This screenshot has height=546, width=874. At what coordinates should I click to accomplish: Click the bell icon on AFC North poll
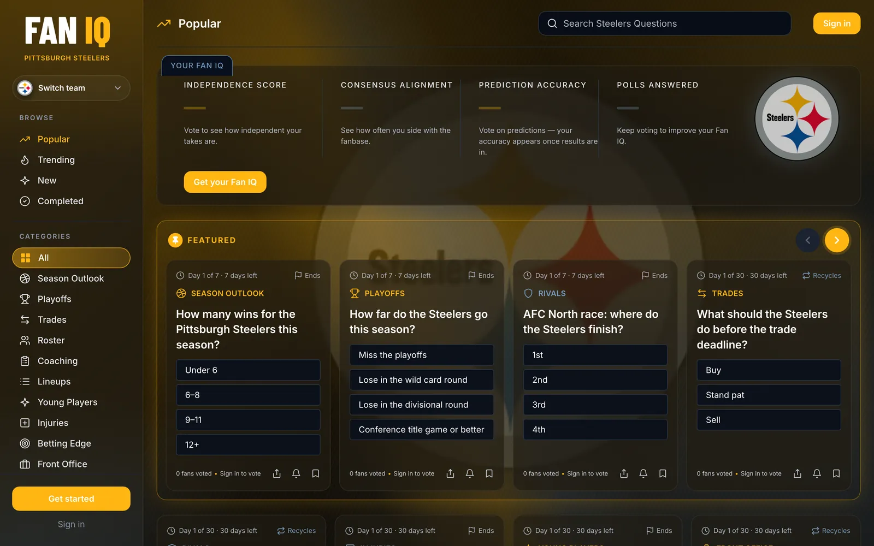click(x=643, y=473)
